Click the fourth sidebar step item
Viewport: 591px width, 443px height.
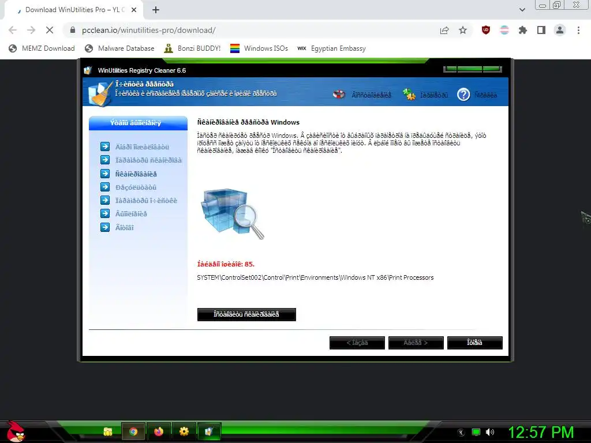(129, 187)
